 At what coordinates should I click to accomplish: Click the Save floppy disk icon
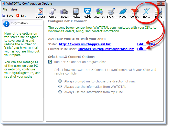[x=4, y=16]
